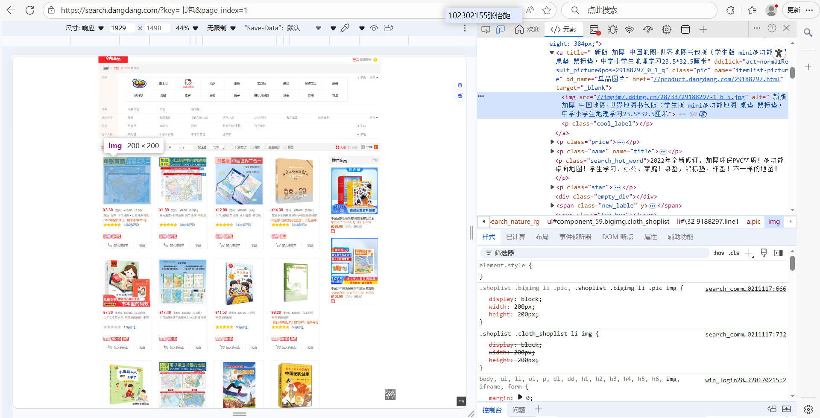
Task: Expand the margin property triangle
Action: (520, 397)
